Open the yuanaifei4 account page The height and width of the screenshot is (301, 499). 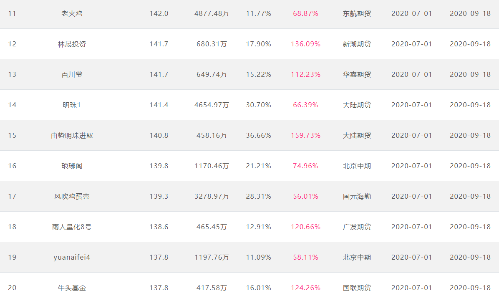point(72,257)
